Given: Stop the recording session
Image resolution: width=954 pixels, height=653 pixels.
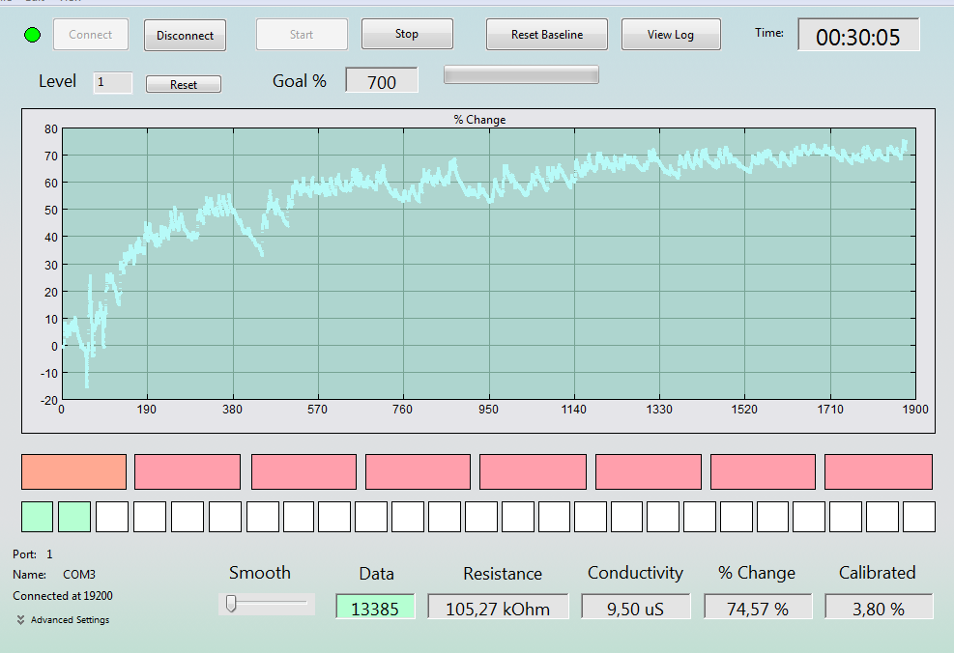Looking at the screenshot, I should [407, 34].
